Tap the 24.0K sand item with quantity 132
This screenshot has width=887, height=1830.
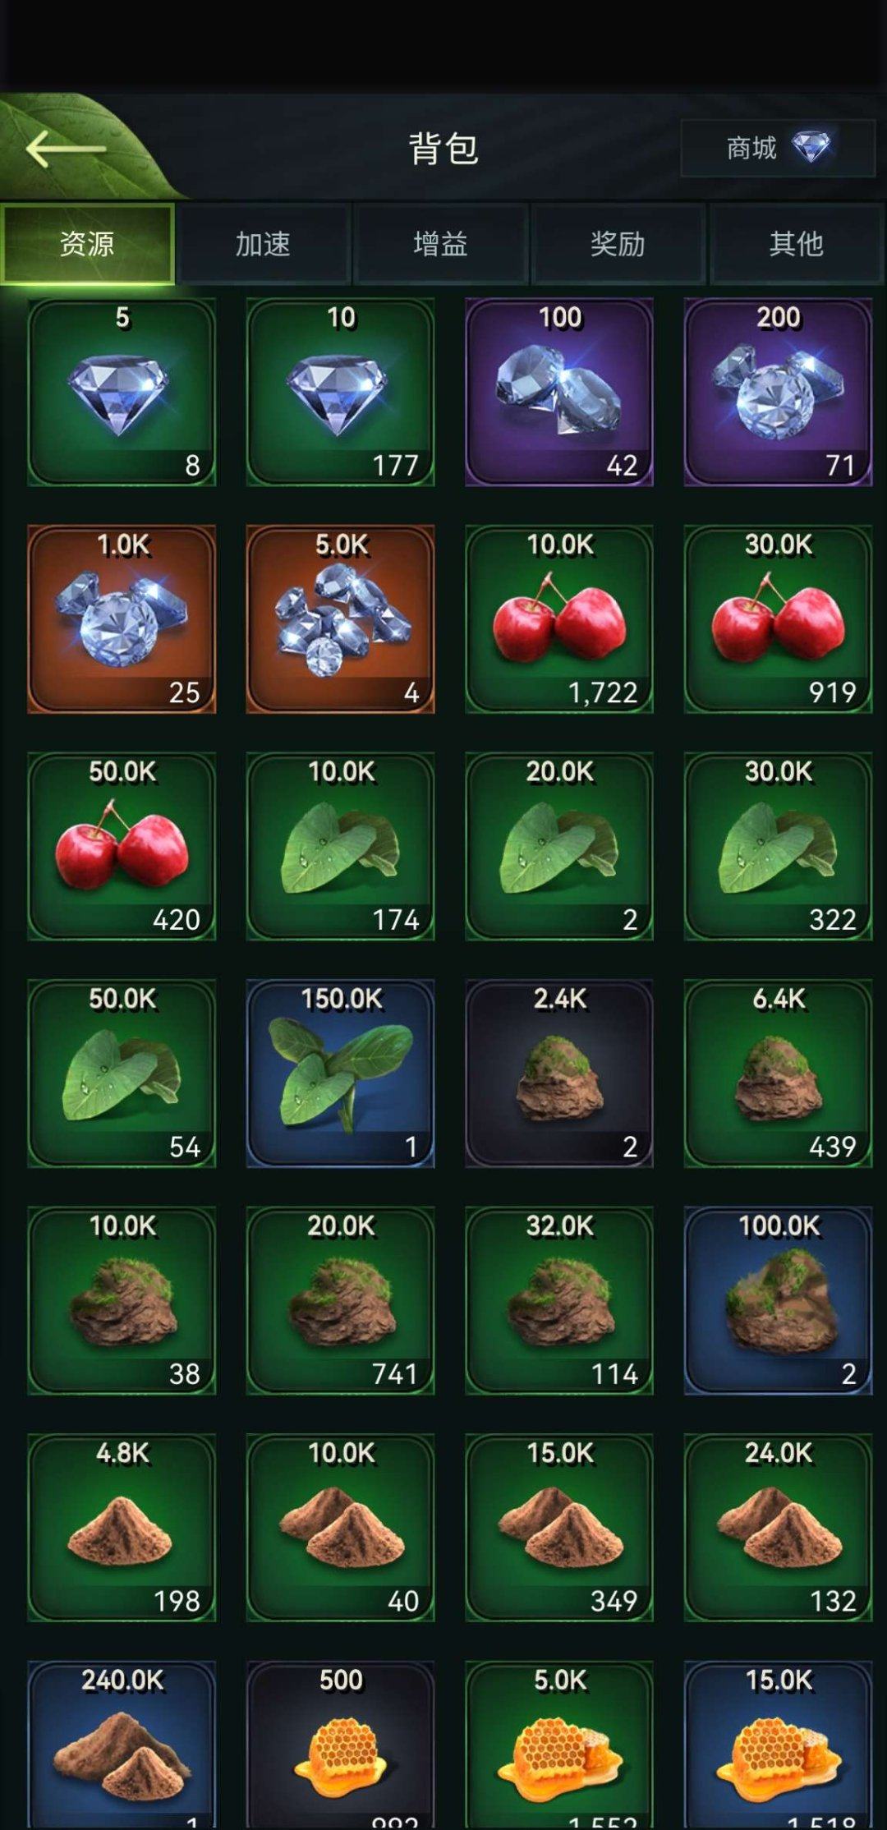pos(778,1528)
